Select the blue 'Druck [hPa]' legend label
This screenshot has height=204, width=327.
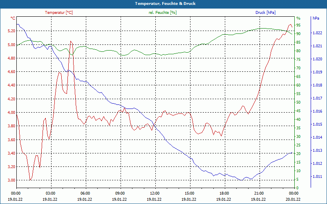(265, 13)
